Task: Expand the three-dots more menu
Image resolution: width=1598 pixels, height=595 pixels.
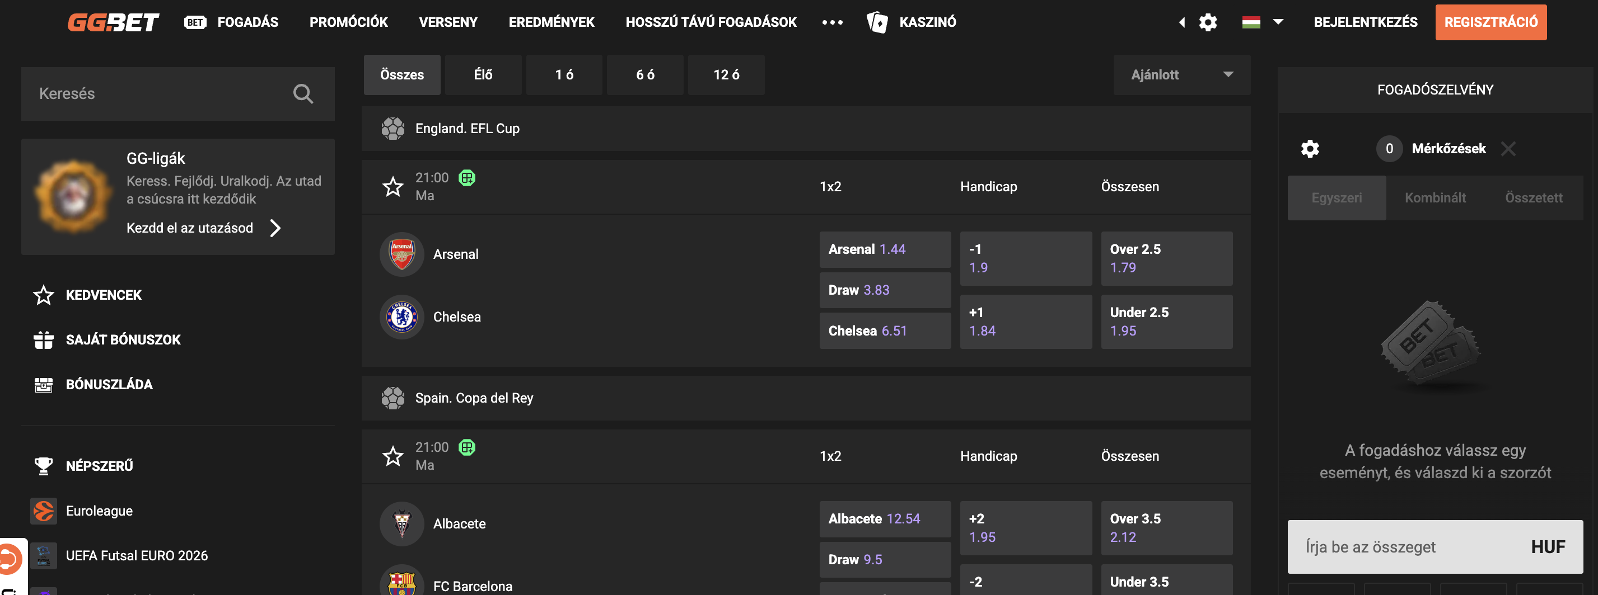Action: point(832,22)
